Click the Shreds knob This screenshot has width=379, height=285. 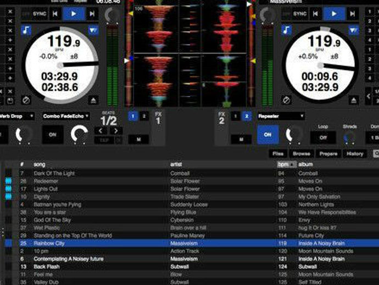[349, 138]
